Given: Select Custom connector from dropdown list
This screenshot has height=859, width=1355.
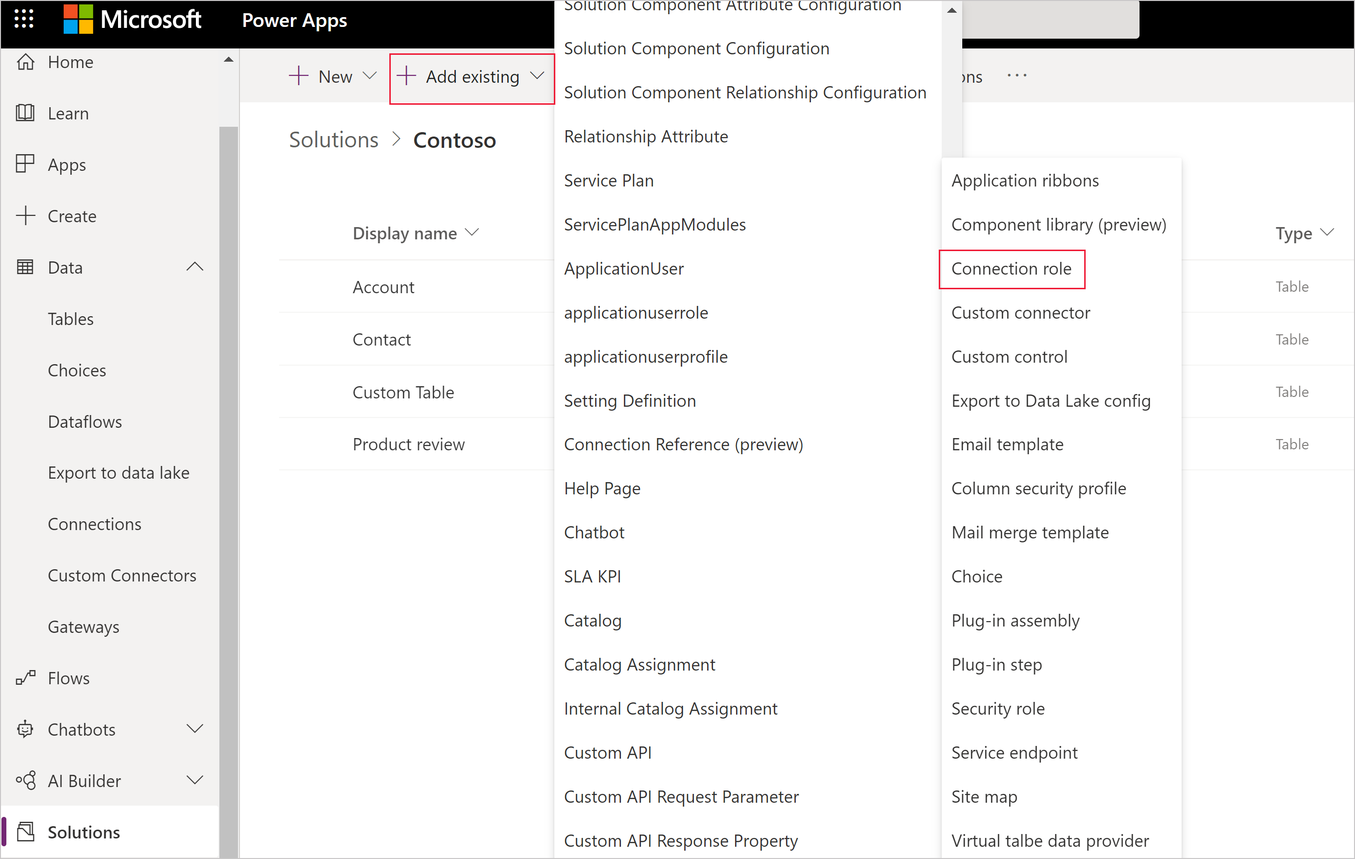Looking at the screenshot, I should pyautogui.click(x=1021, y=312).
